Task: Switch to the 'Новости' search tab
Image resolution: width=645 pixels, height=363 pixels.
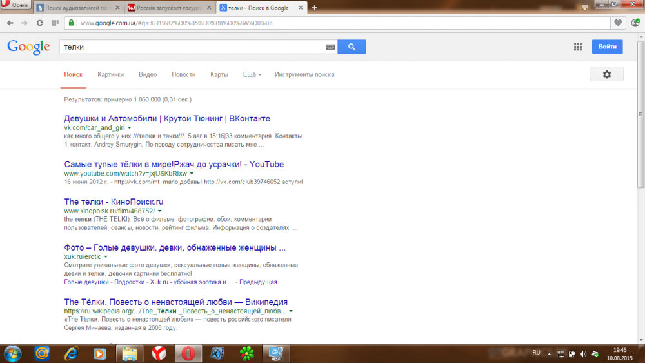Action: [x=183, y=74]
